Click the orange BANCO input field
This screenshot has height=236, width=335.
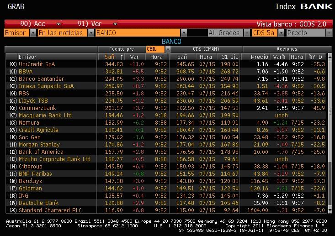[138, 33]
